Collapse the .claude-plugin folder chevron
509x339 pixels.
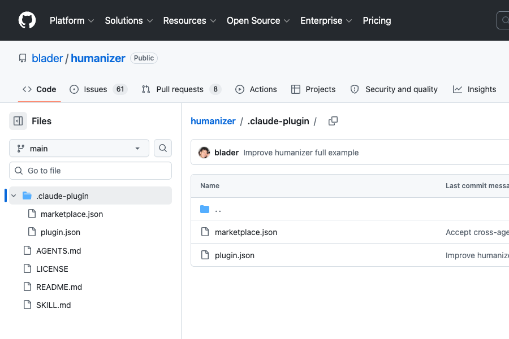click(x=14, y=195)
